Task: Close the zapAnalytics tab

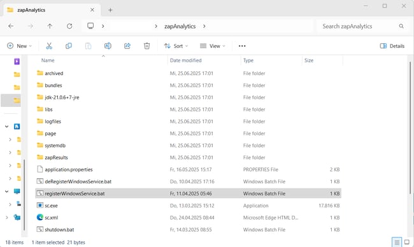Action: pos(92,10)
